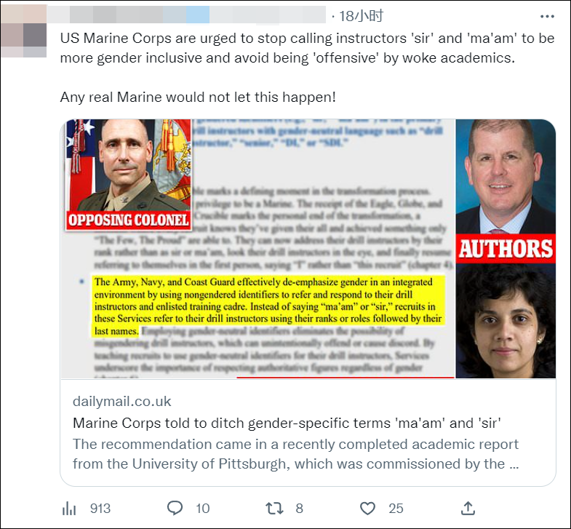The width and height of the screenshot is (571, 529).
Task: Click the reply speech bubble icon
Action: click(x=175, y=508)
